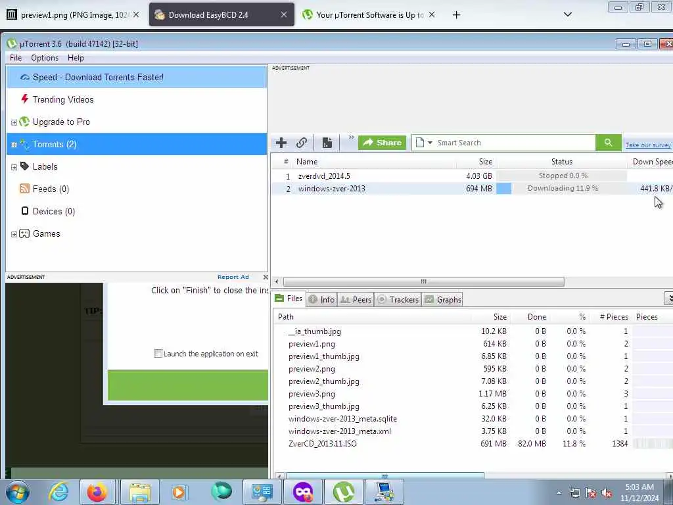This screenshot has width=673, height=505.
Task: Select the preview3.png file row
Action: (472, 394)
